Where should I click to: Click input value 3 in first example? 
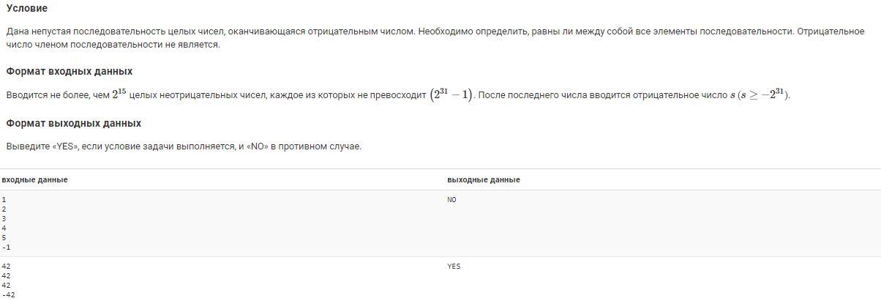pyautogui.click(x=4, y=219)
